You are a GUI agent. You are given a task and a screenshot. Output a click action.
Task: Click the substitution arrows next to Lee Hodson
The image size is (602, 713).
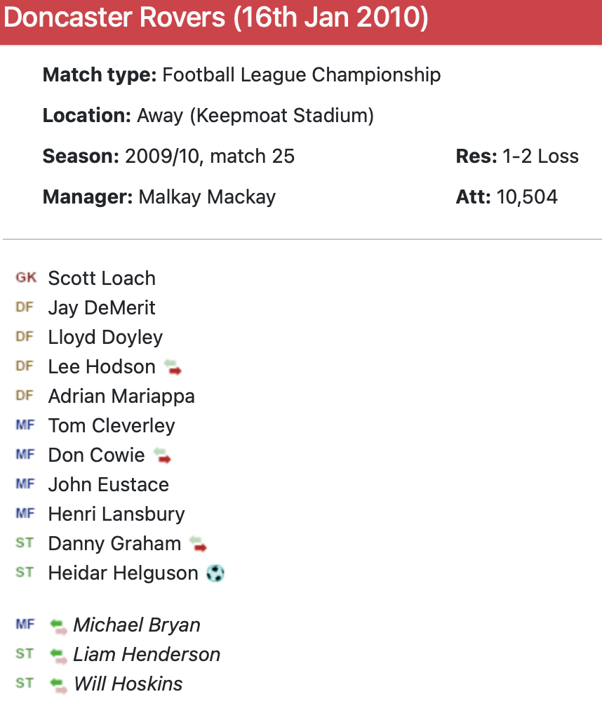click(x=173, y=367)
